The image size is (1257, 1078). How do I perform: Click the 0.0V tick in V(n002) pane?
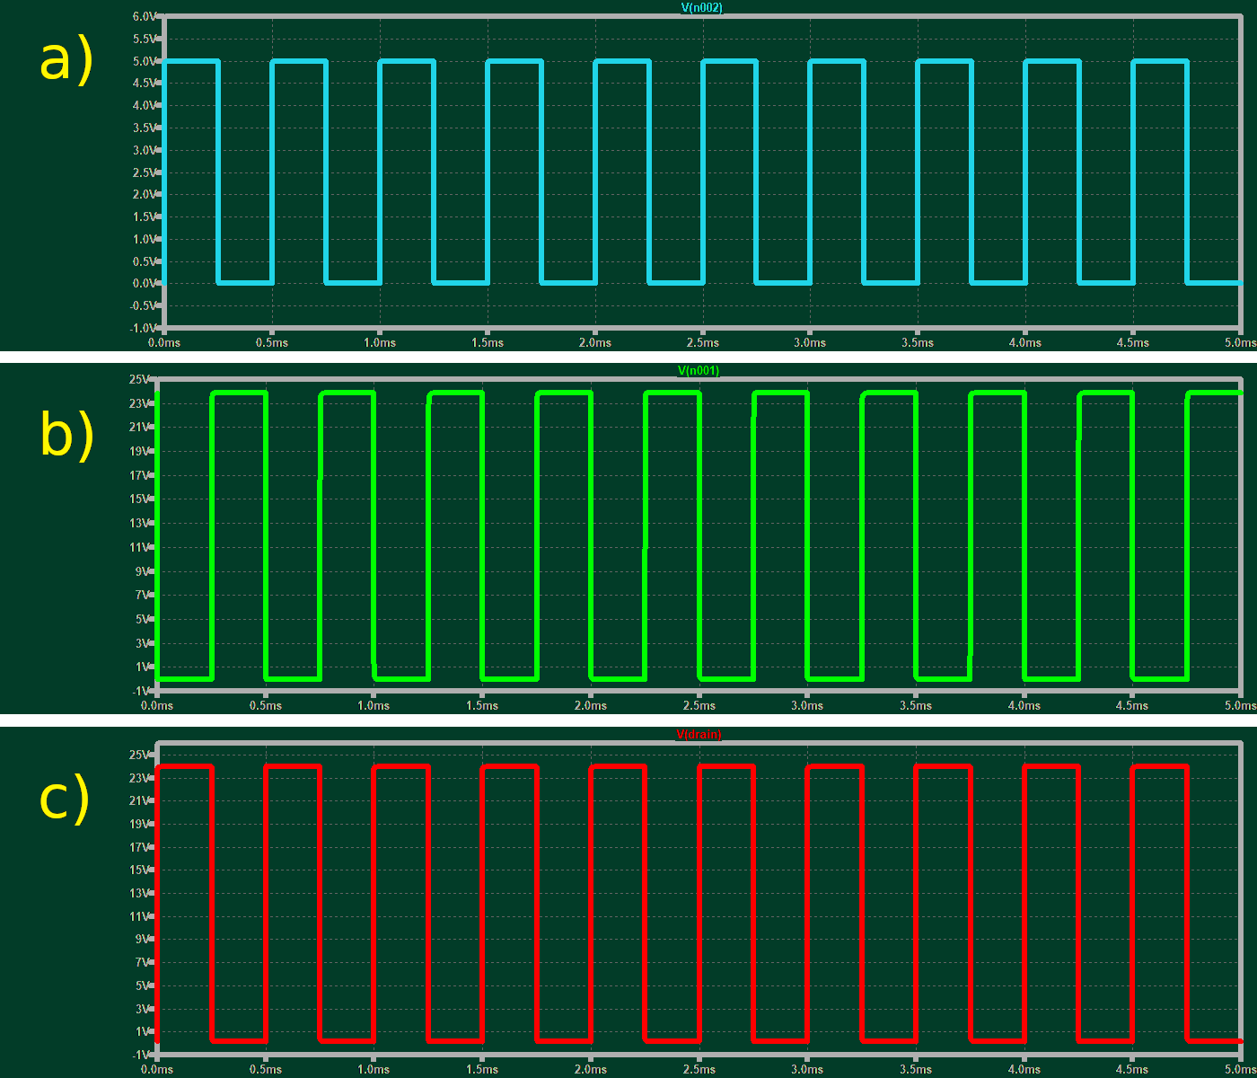pyautogui.click(x=146, y=284)
